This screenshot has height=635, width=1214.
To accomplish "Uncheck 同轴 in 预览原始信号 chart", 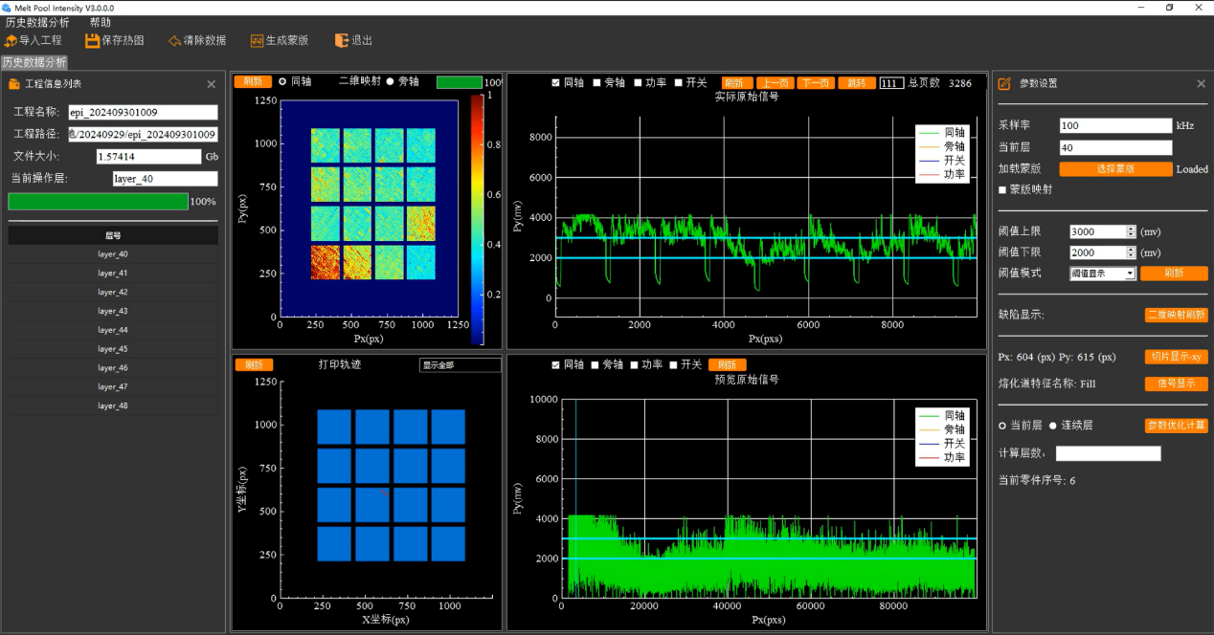I will (x=556, y=365).
